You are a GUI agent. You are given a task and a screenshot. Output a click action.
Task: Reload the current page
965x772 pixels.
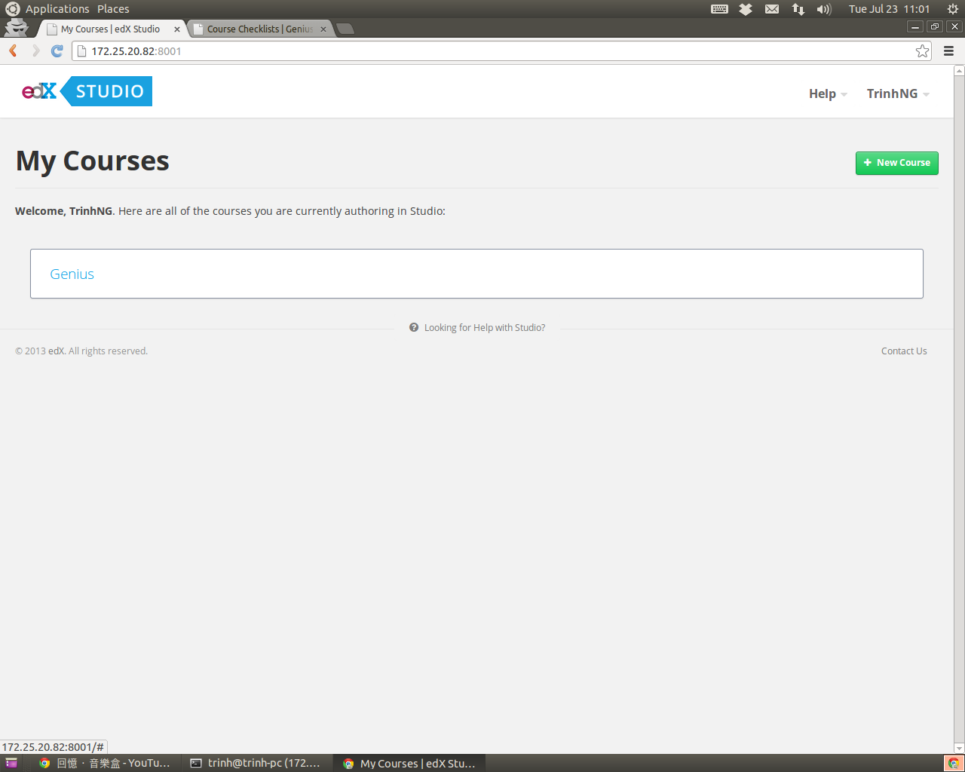[57, 51]
